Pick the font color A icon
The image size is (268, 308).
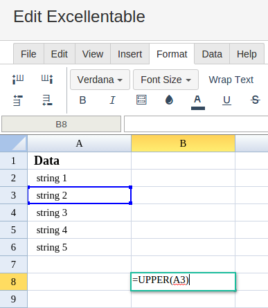click(x=198, y=102)
